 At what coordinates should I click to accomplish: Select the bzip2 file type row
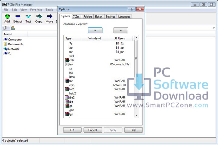[99, 93]
